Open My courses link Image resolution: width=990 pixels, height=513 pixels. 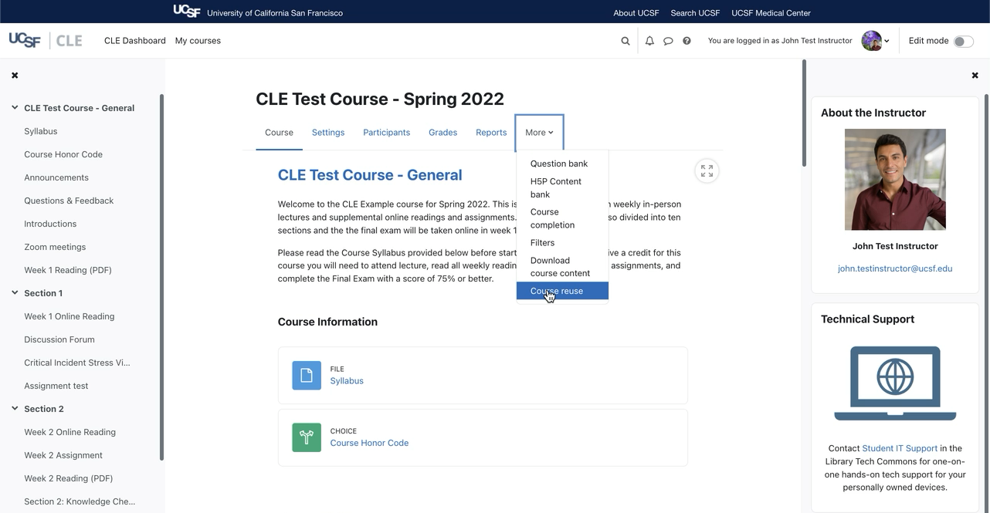click(198, 41)
